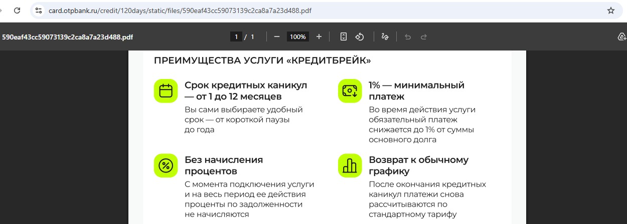Redo the last annotation
This screenshot has width=627, height=224.
click(423, 37)
